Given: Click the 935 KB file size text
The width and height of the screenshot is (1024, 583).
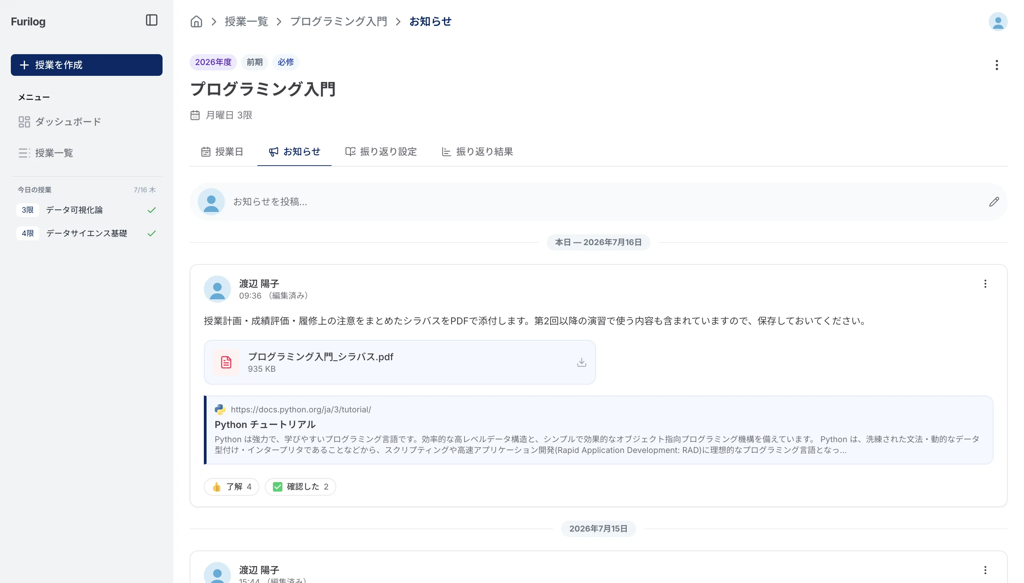Looking at the screenshot, I should (x=261, y=369).
